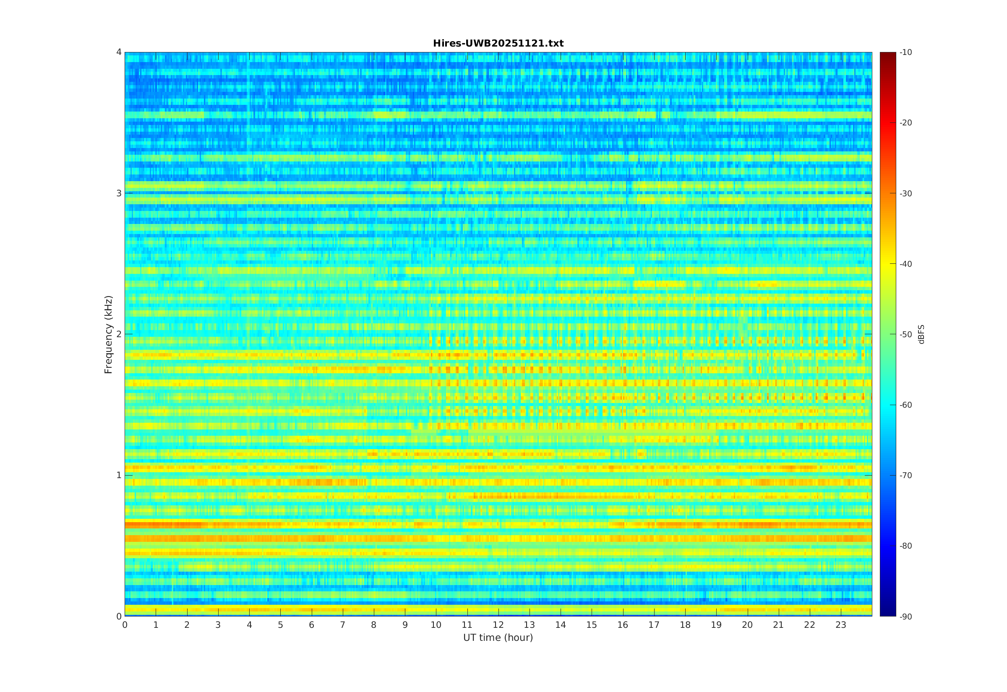The height and width of the screenshot is (692, 1007).
Task: Click the plot title Hires-UWB20251121.txt
Action: point(498,43)
